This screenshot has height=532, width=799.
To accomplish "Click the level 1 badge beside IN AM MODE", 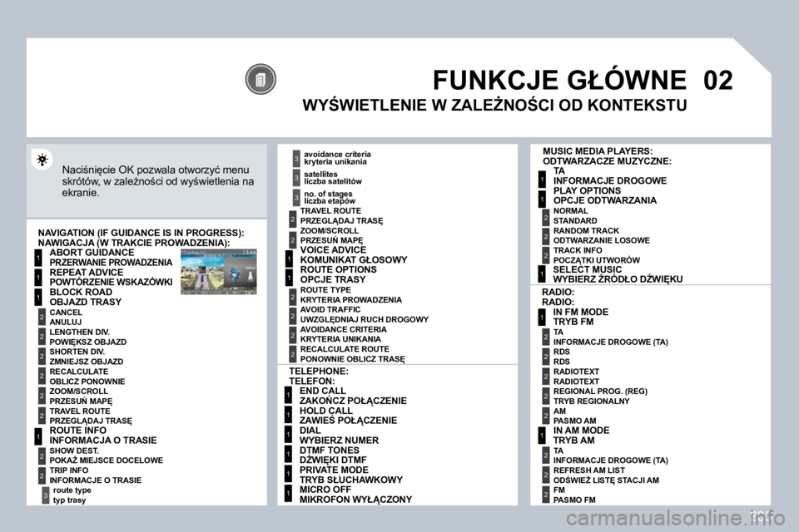I will point(542,436).
